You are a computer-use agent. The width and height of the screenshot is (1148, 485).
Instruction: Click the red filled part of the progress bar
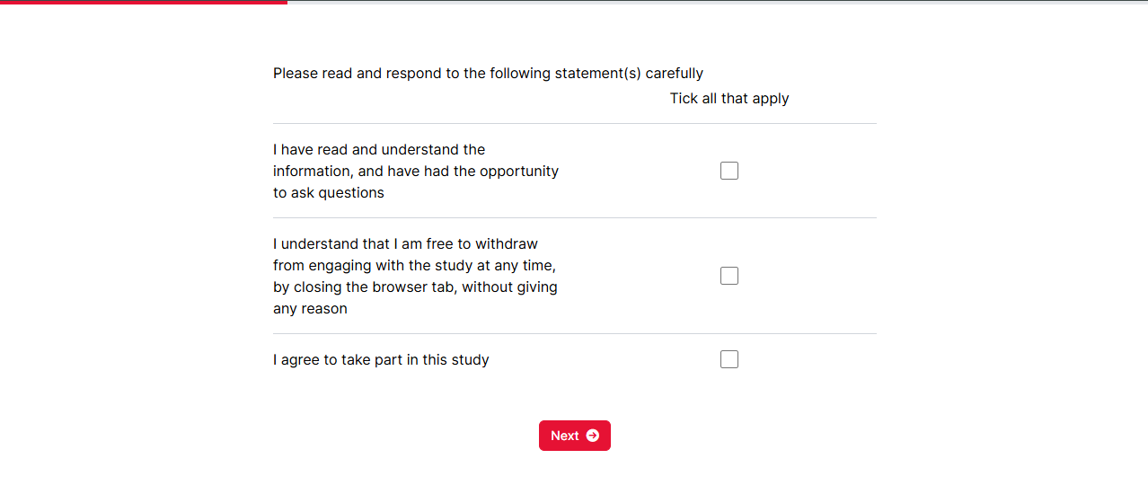pos(144,2)
